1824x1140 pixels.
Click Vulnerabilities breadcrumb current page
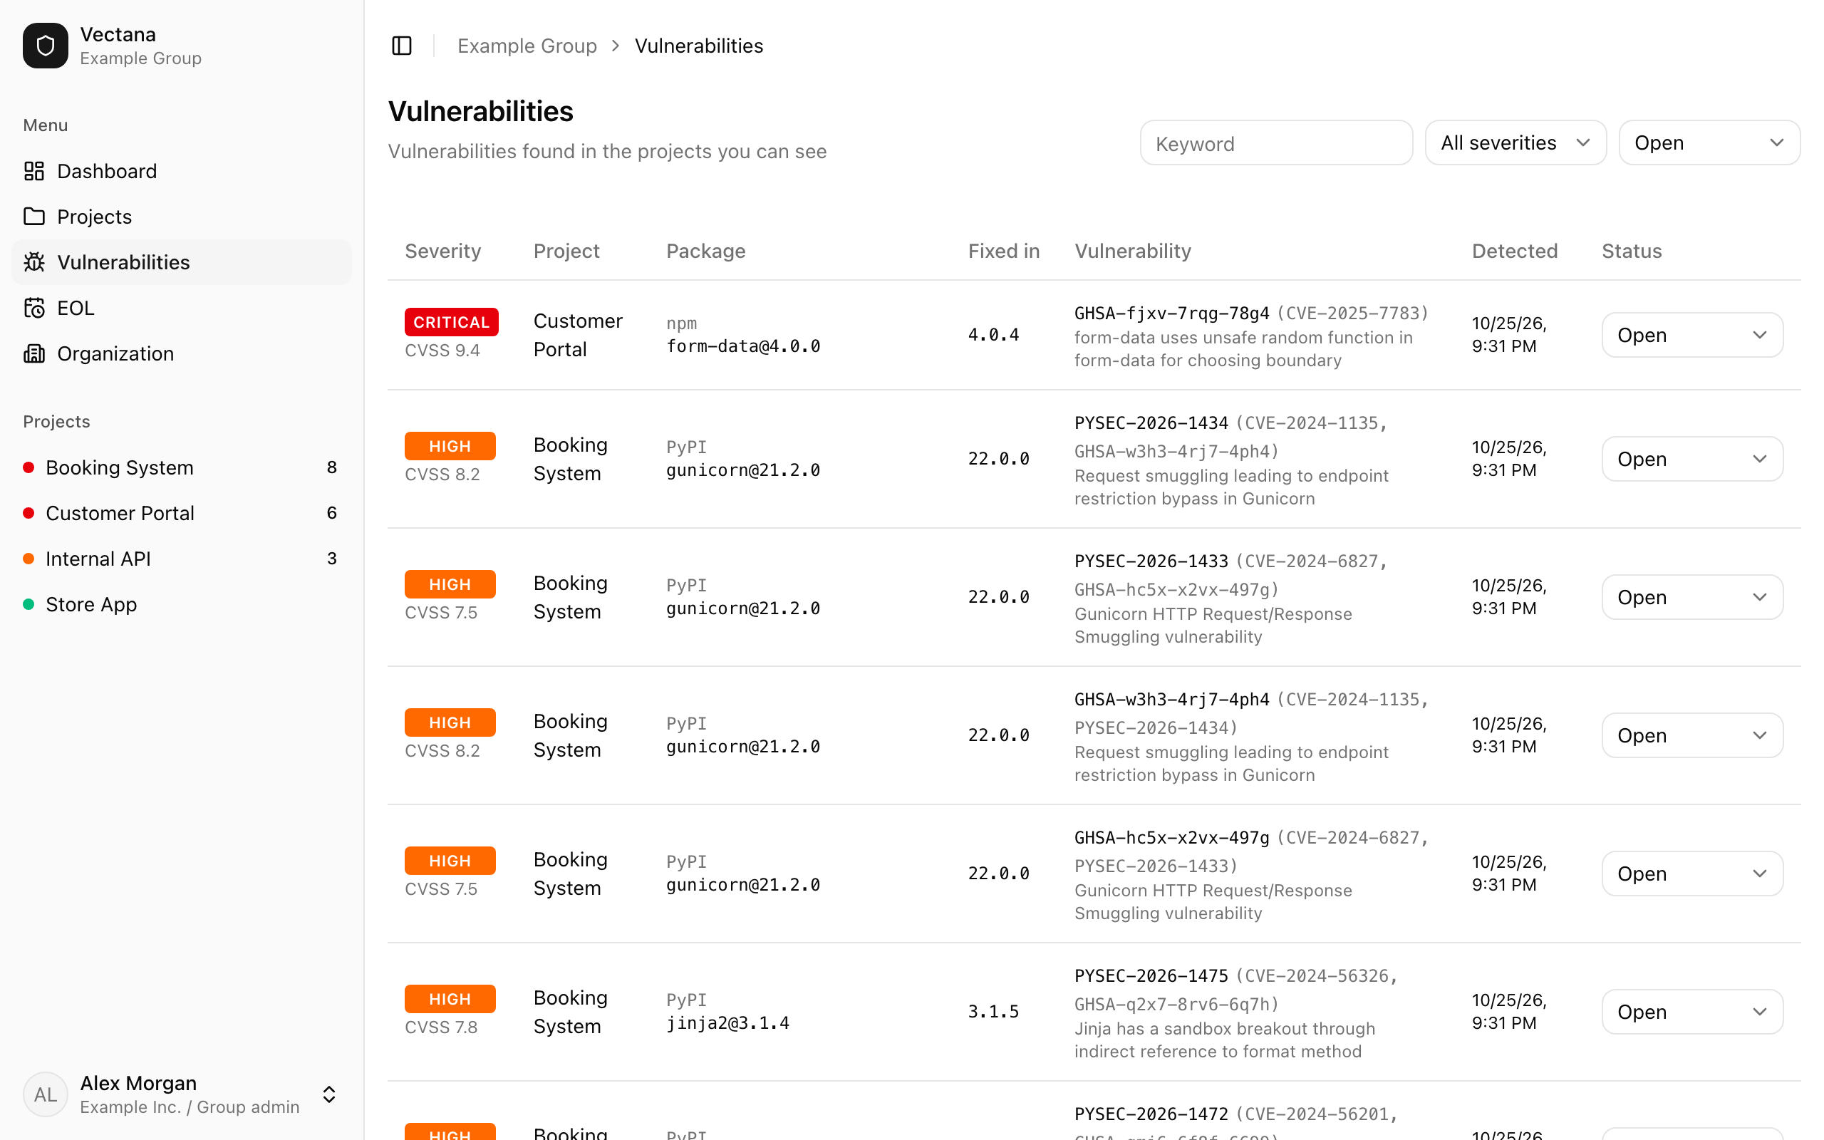699,46
